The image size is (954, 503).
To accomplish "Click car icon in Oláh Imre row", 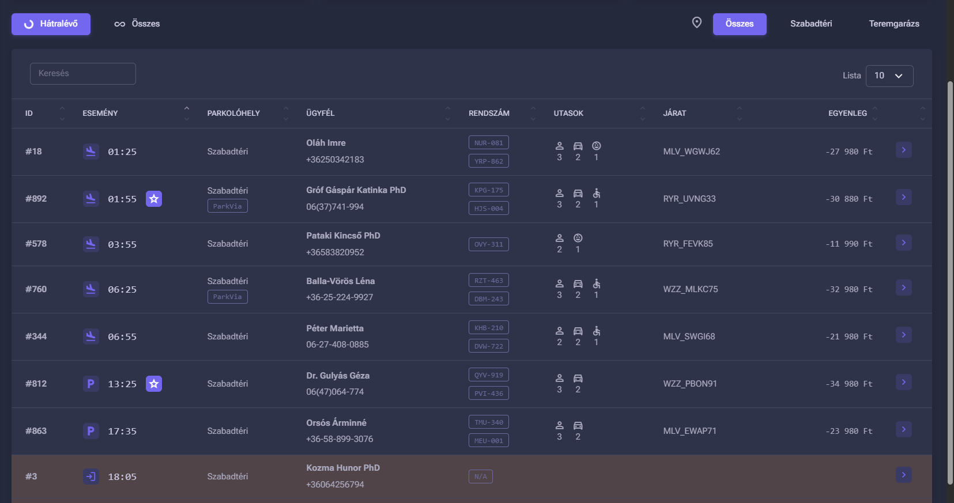I will (x=578, y=146).
